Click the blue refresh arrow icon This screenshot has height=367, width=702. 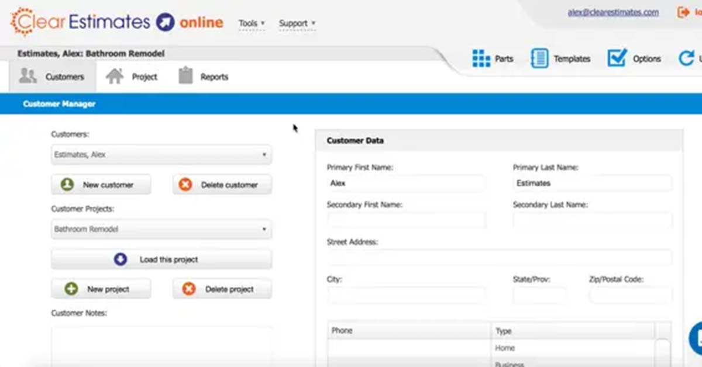(686, 58)
